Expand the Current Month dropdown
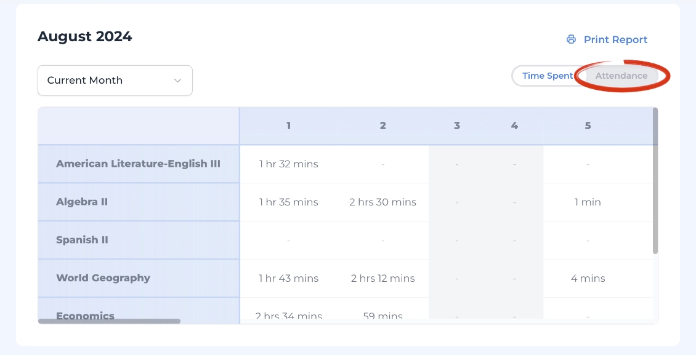Viewport: 696px width, 355px height. coord(115,81)
